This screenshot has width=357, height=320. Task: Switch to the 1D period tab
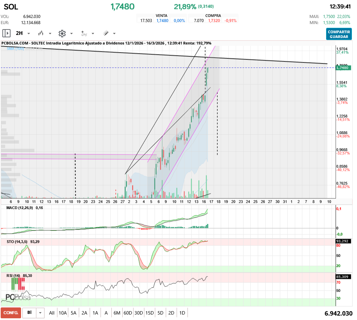pos(182,312)
